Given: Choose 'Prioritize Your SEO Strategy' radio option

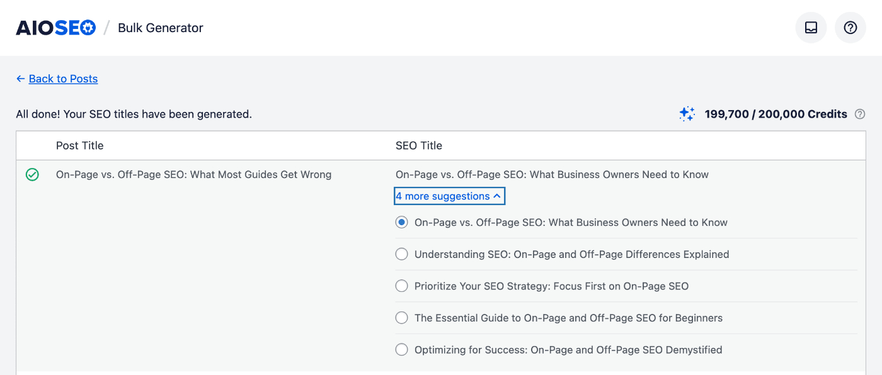Looking at the screenshot, I should (x=401, y=286).
